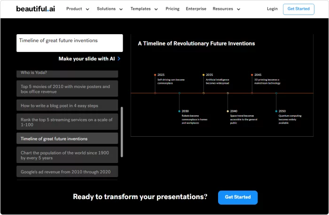Click the prompt list scrollbar
329x215 pixels.
coord(122,132)
